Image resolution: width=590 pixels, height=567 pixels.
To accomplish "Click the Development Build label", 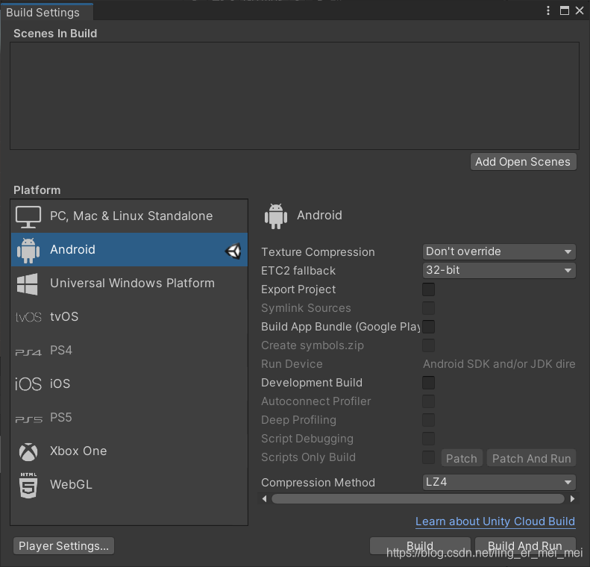I will click(x=312, y=383).
